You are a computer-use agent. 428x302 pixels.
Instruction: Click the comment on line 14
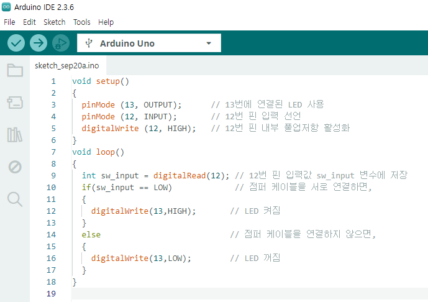point(303,234)
